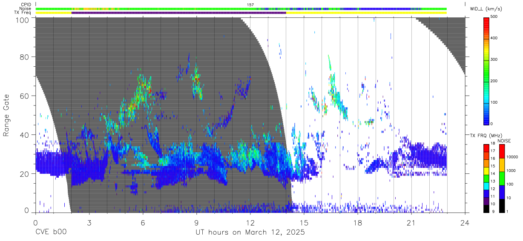
Task: Click the orange band of the NOISE legend
Action: tap(502, 164)
